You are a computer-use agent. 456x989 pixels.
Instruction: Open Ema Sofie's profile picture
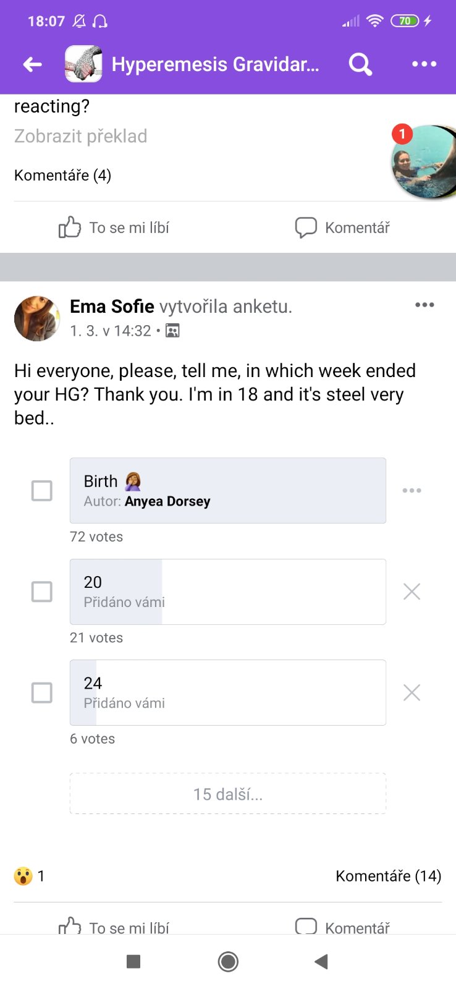(x=37, y=318)
